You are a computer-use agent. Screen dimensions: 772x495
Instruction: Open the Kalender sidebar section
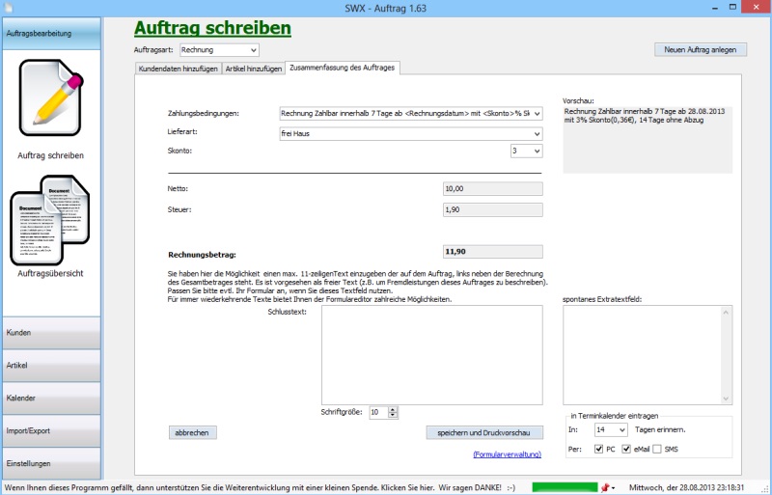click(50, 399)
